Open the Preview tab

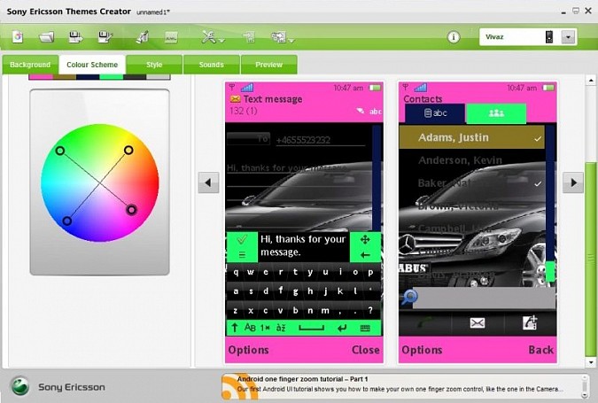coord(268,65)
